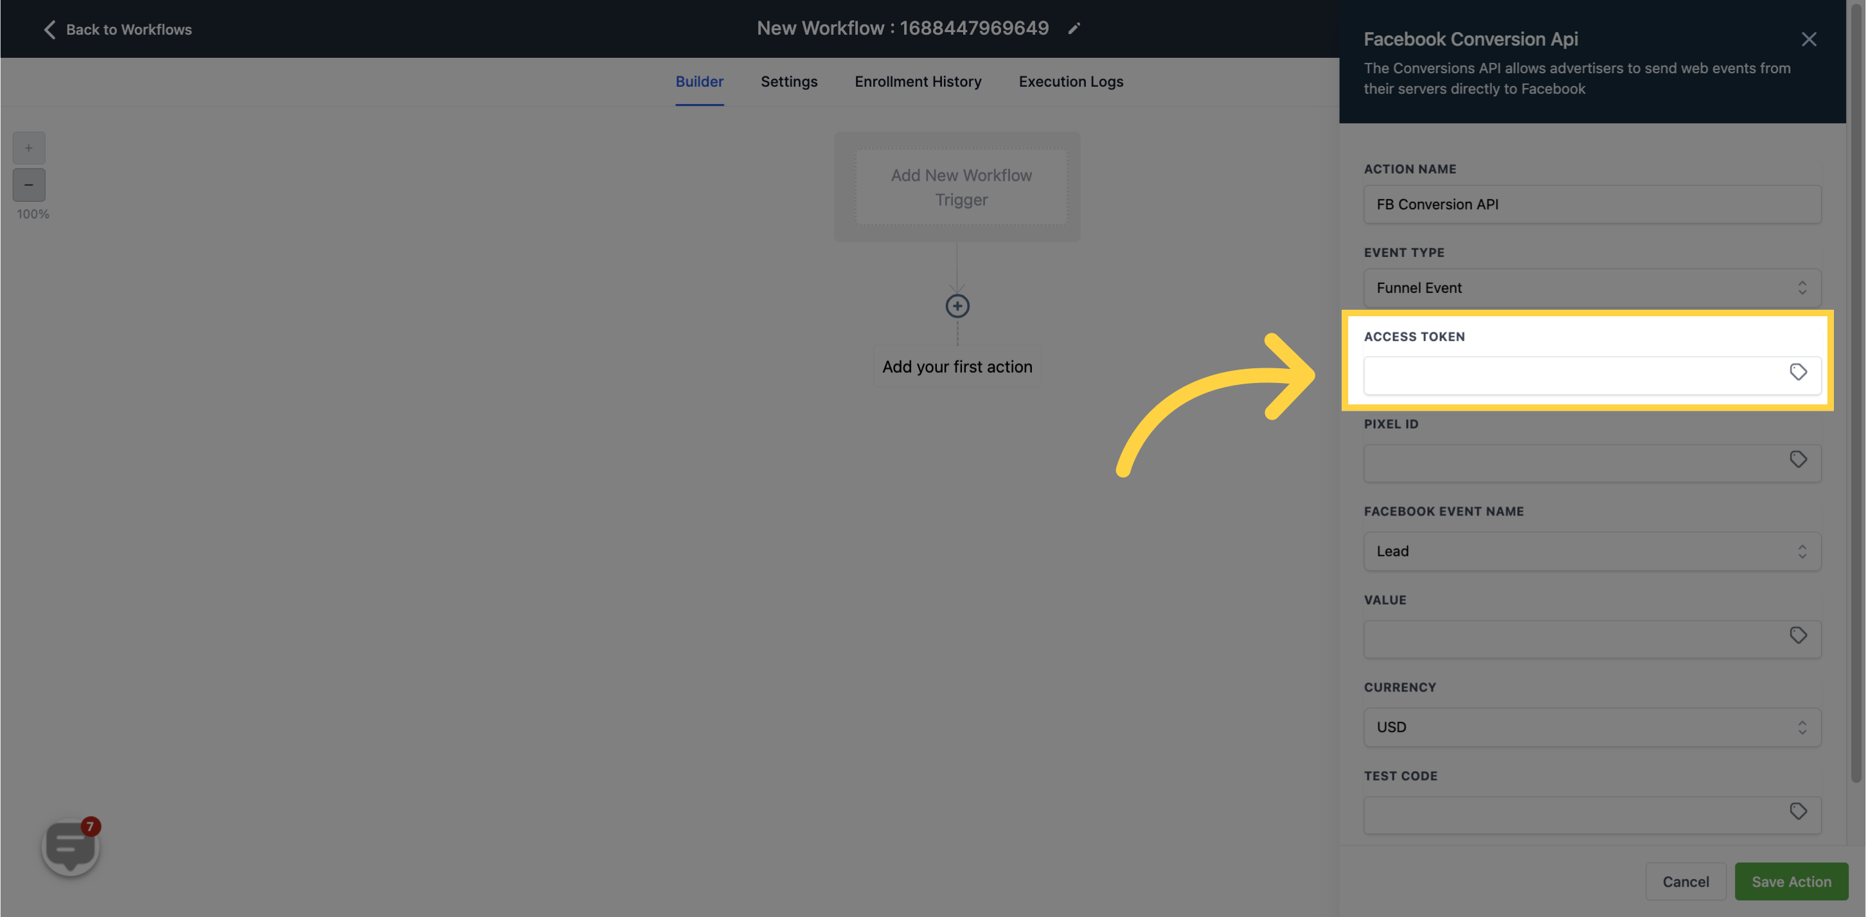The height and width of the screenshot is (917, 1866).
Task: Click the Builder tab
Action: (x=698, y=81)
